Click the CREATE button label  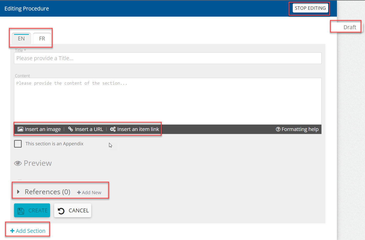[x=38, y=210]
